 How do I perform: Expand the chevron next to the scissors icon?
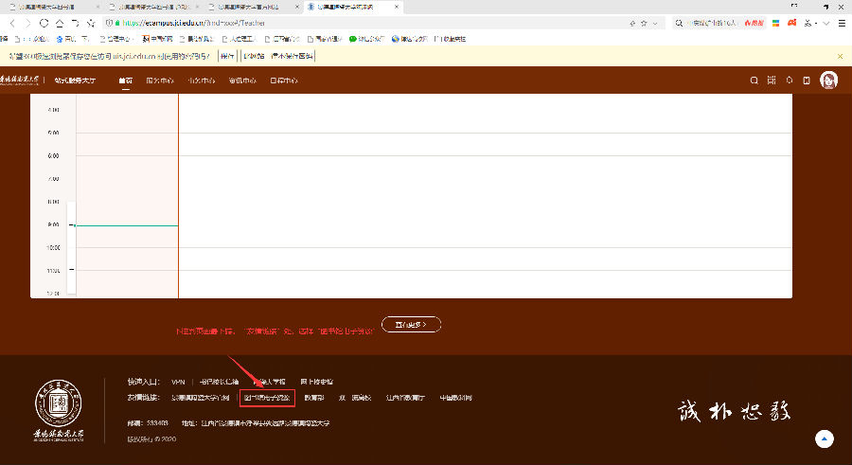[x=825, y=24]
